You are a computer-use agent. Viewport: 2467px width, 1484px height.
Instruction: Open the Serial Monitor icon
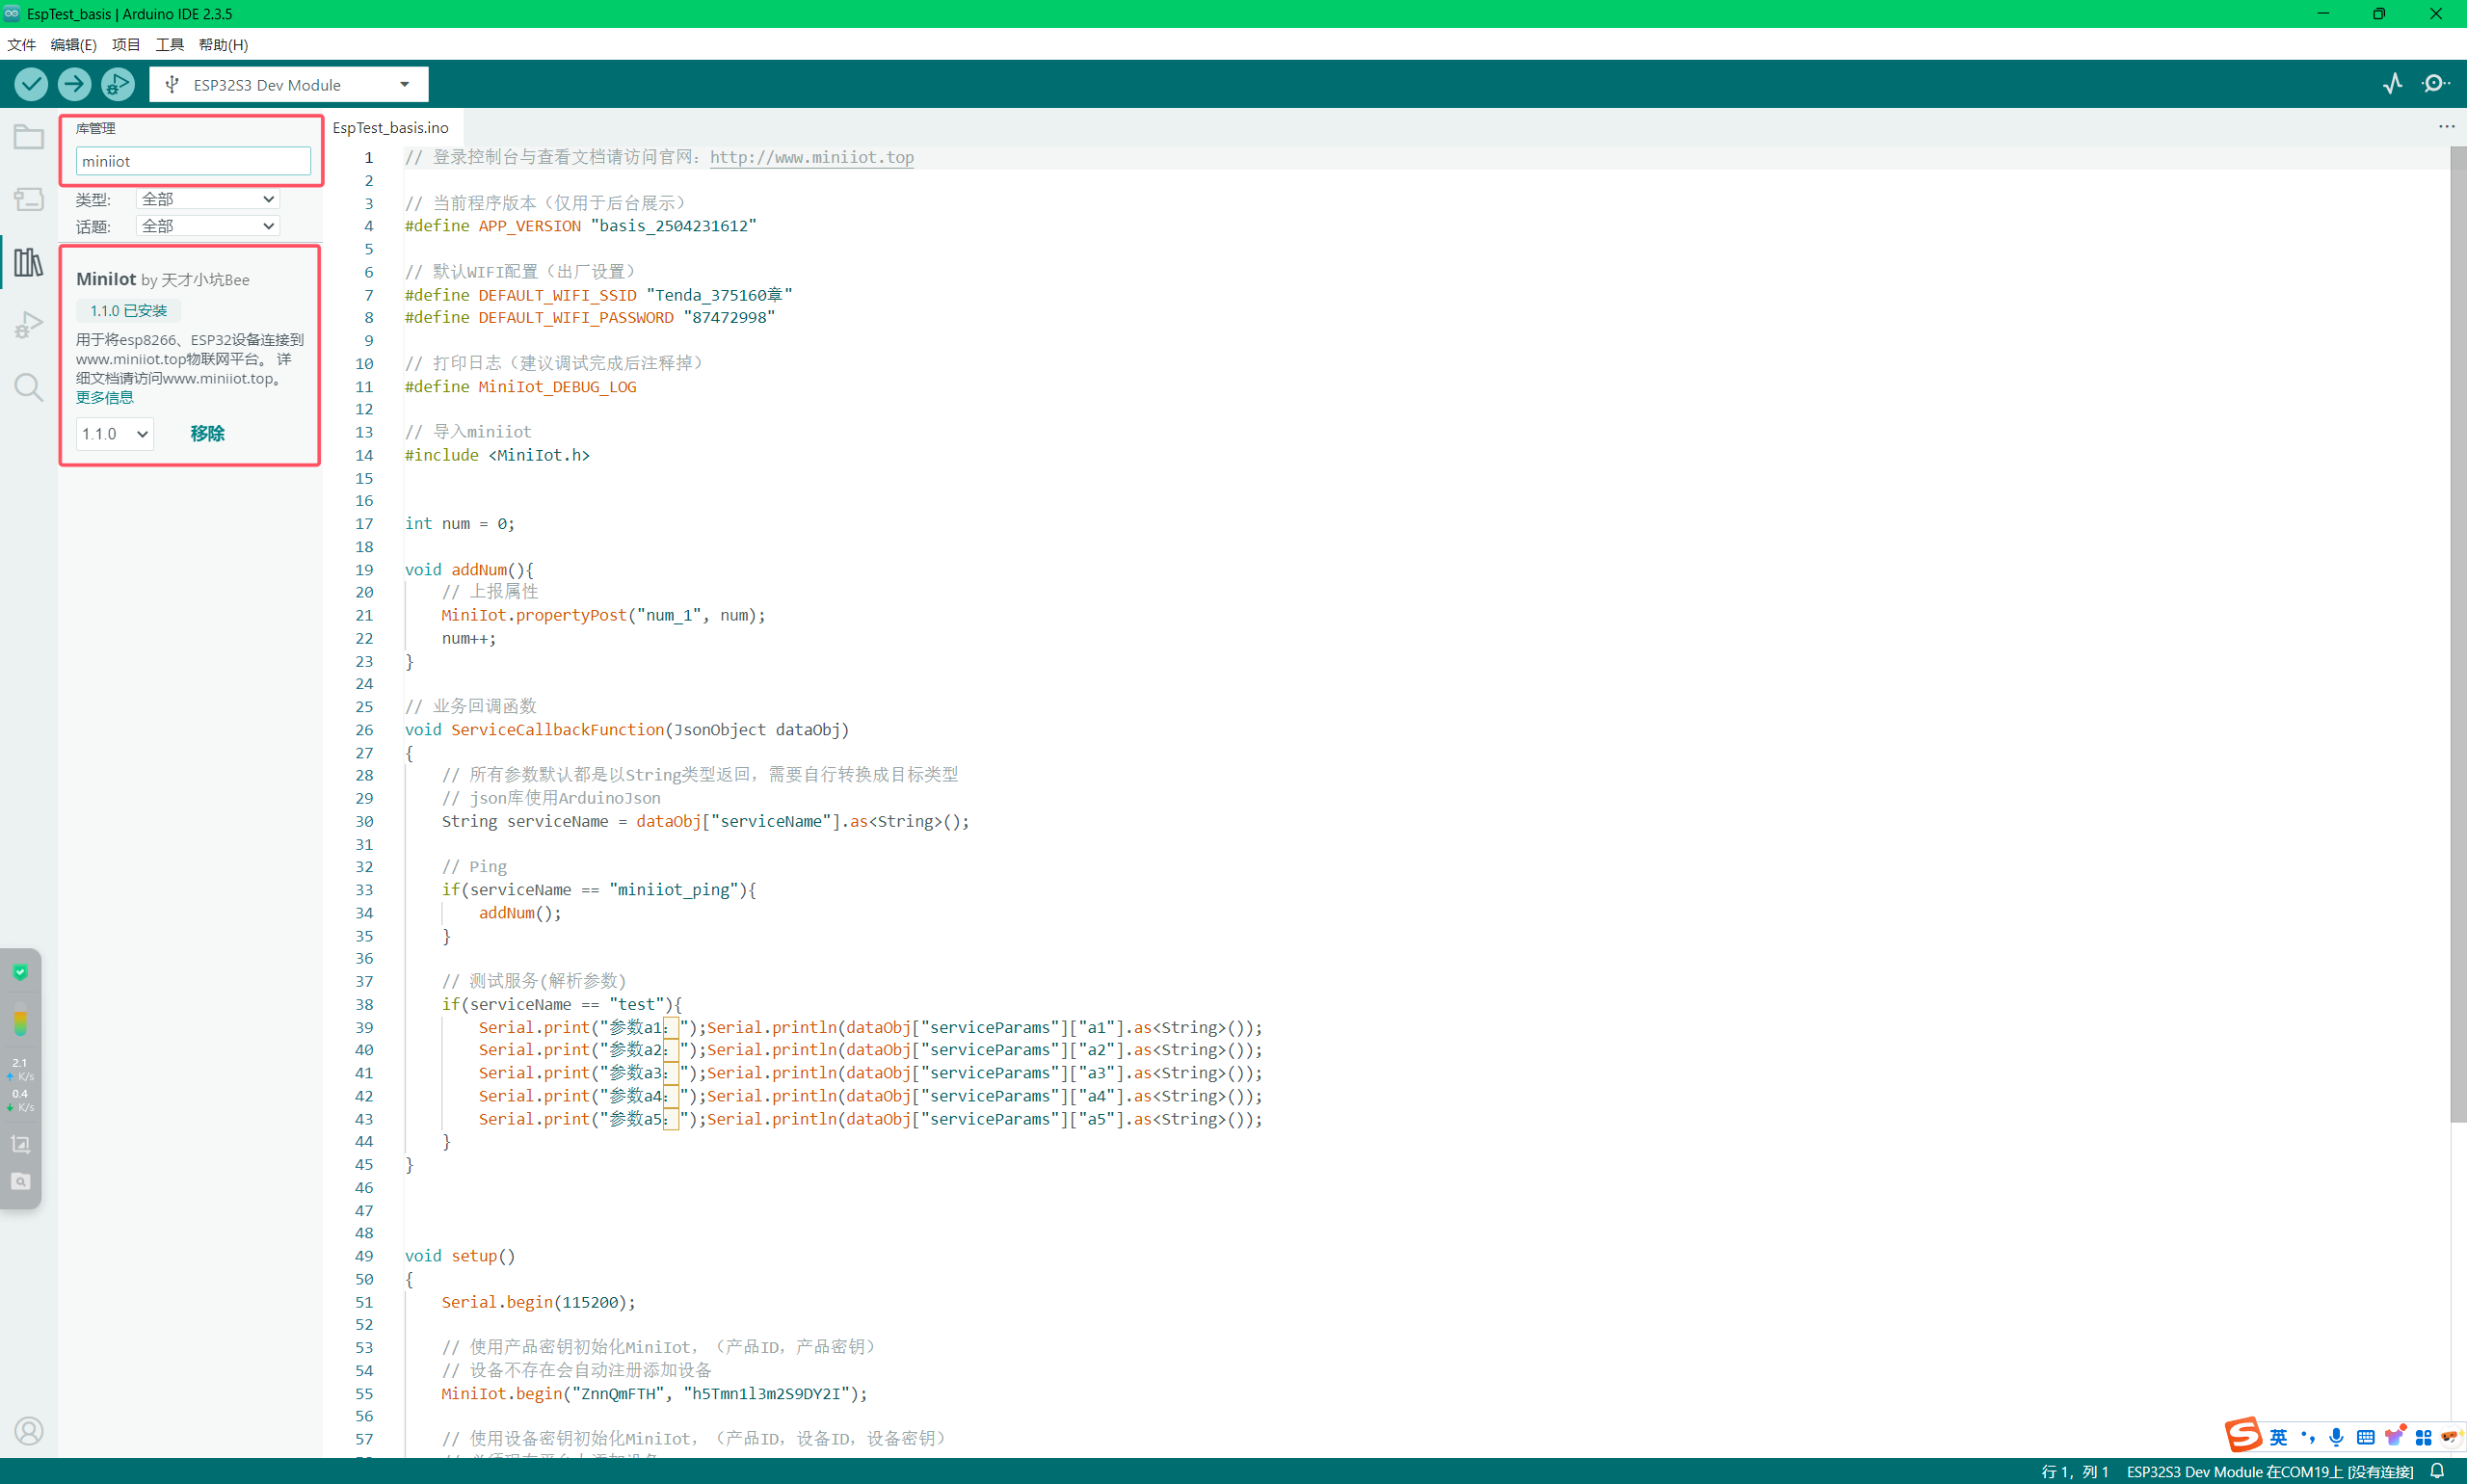[2436, 84]
